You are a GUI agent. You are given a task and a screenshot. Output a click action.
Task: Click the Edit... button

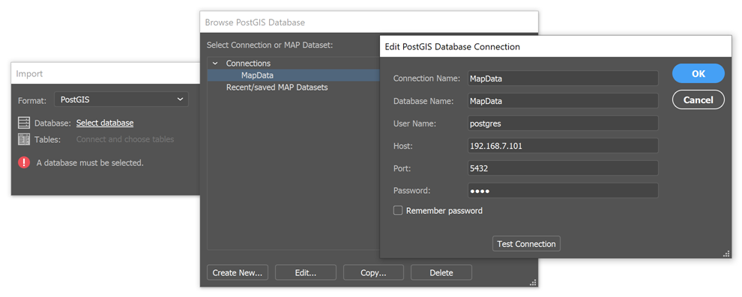coord(306,272)
